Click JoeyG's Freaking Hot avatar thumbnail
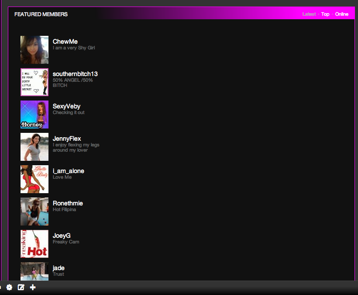 click(34, 244)
